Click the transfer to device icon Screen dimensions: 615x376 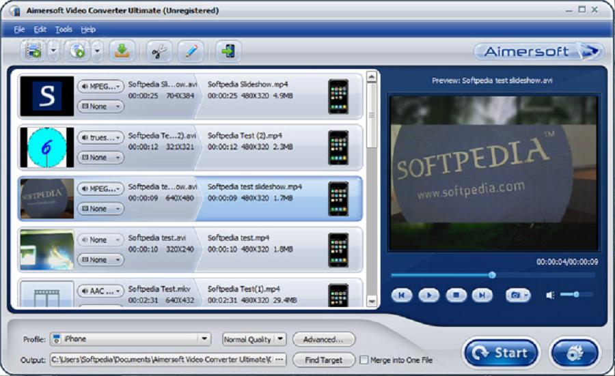tap(228, 51)
